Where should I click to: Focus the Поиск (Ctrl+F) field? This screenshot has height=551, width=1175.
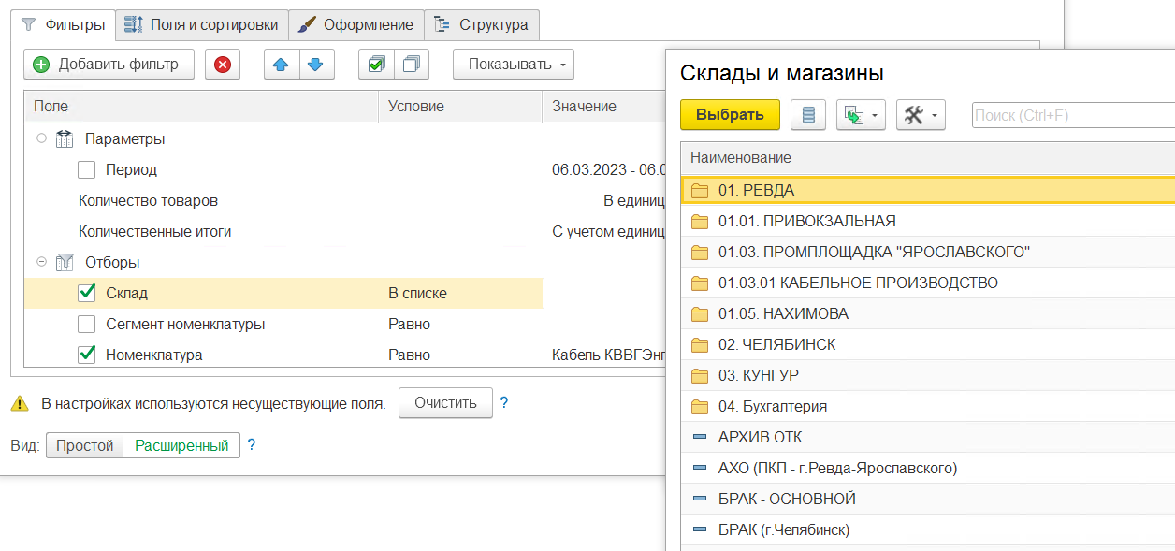coord(1073,116)
